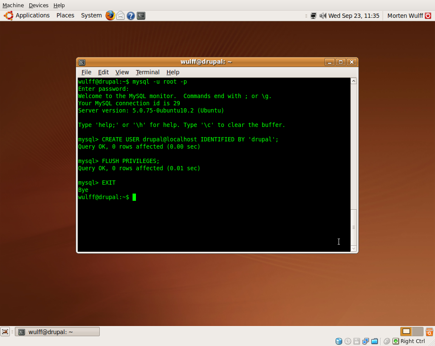Open the terminal window Help menu

[x=173, y=72]
